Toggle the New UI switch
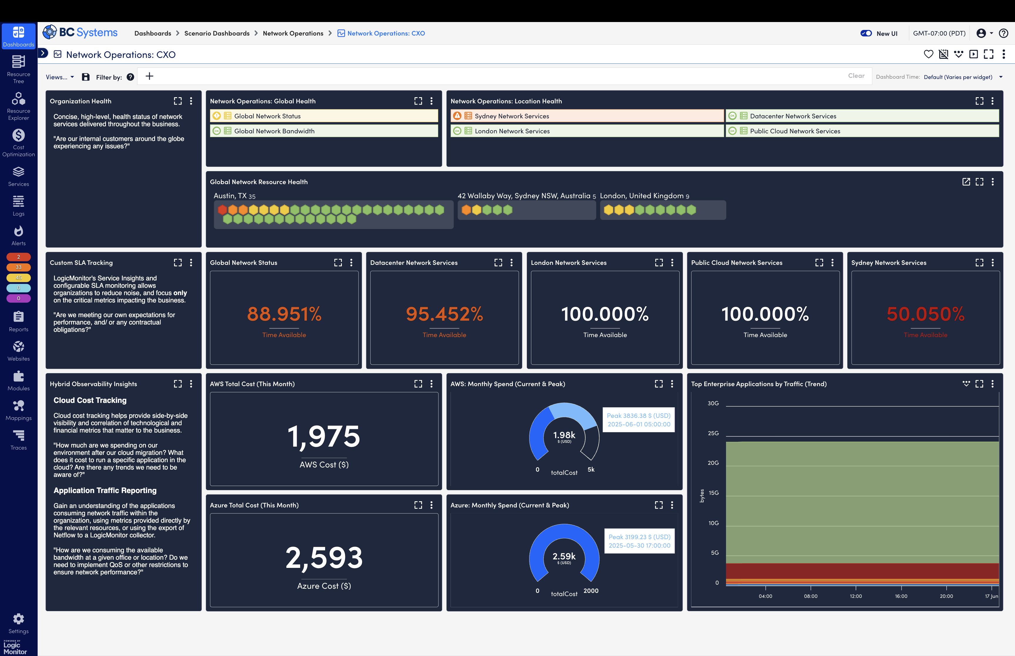Viewport: 1015px width, 656px height. (866, 33)
